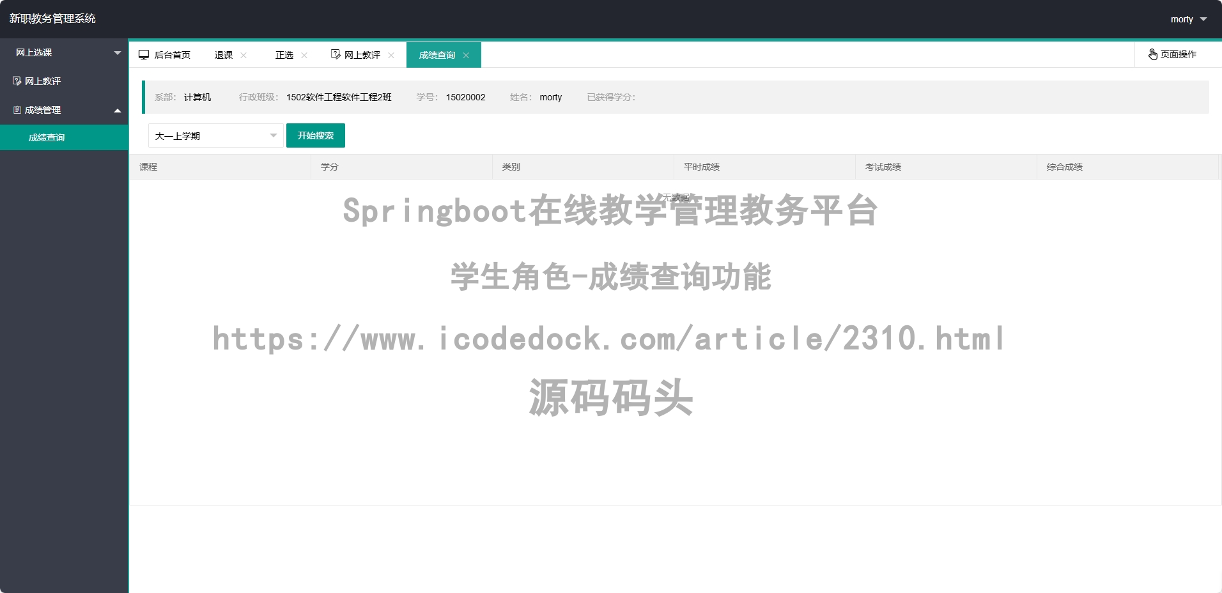
Task: Click the student number 15020002
Action: 466,97
